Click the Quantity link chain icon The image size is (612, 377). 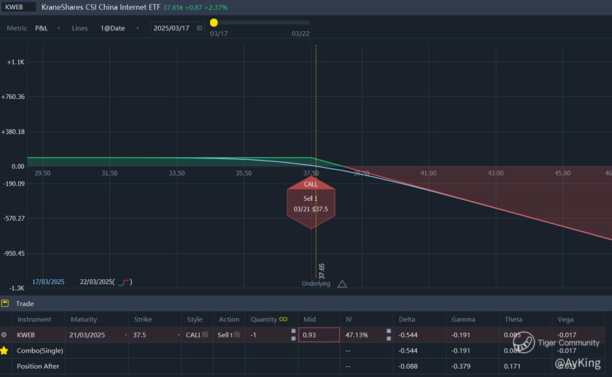click(283, 319)
